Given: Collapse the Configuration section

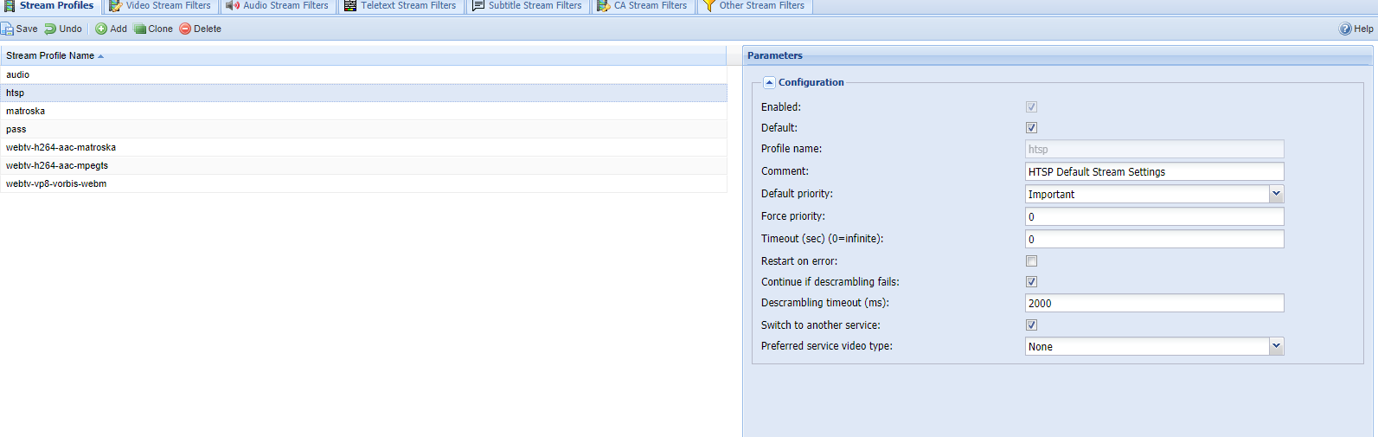Looking at the screenshot, I should pyautogui.click(x=769, y=83).
